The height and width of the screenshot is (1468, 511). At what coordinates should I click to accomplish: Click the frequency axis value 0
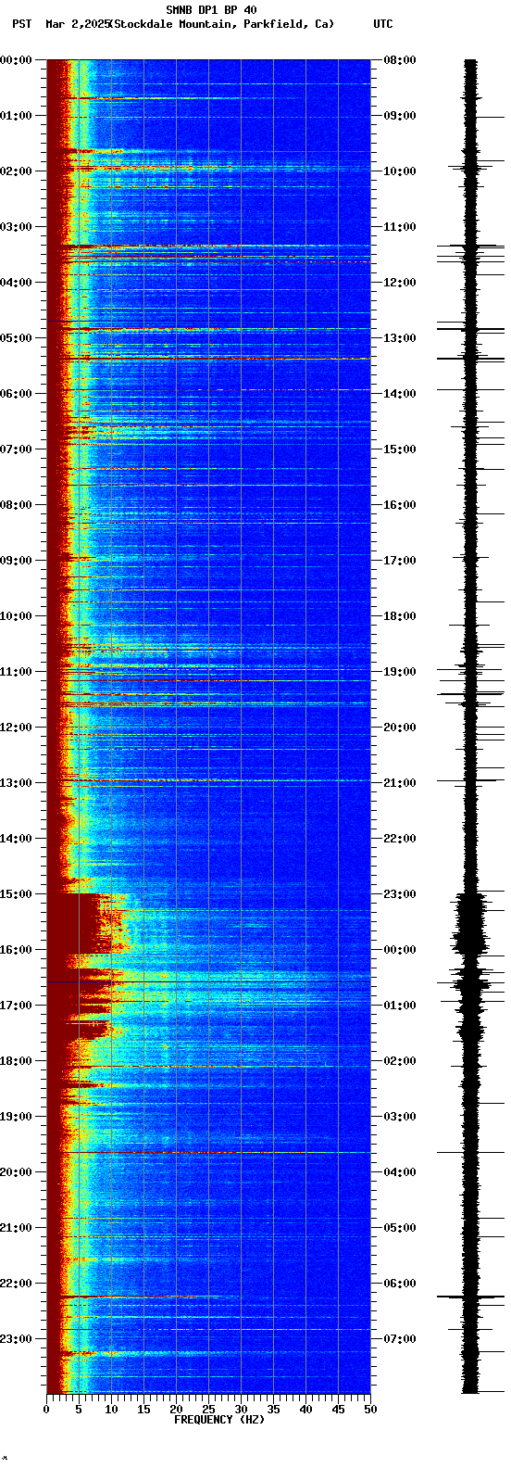pos(46,1410)
